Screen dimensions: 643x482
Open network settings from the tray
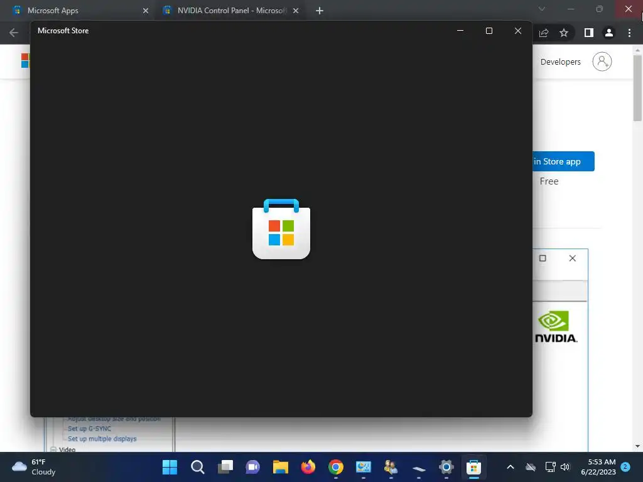pyautogui.click(x=550, y=467)
